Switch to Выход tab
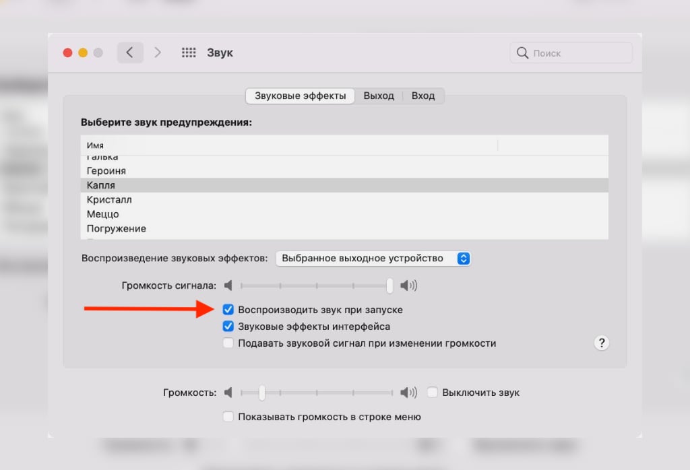 (x=379, y=96)
